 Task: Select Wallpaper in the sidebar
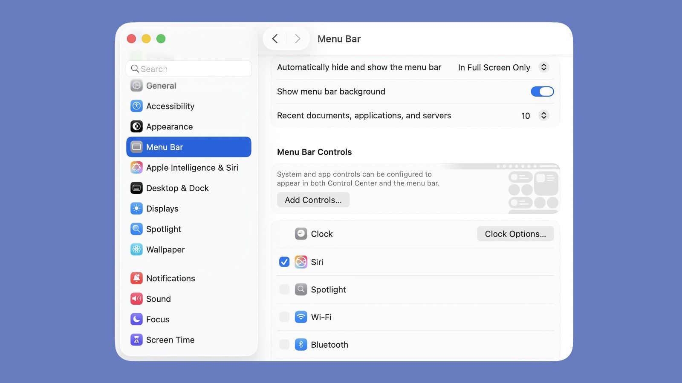click(189, 249)
